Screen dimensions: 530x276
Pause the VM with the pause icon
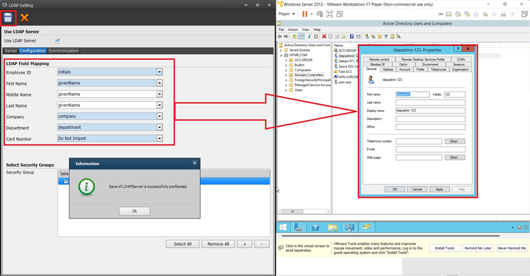305,14
